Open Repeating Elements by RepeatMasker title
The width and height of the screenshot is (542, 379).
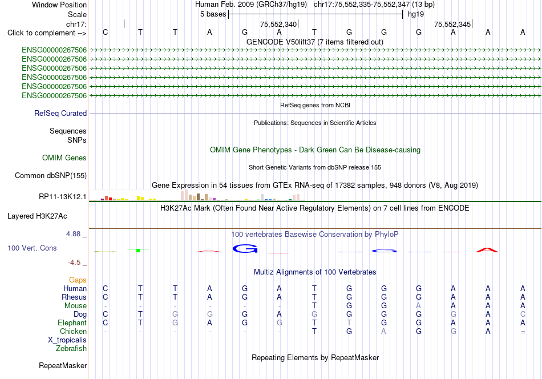pyautogui.click(x=316, y=357)
